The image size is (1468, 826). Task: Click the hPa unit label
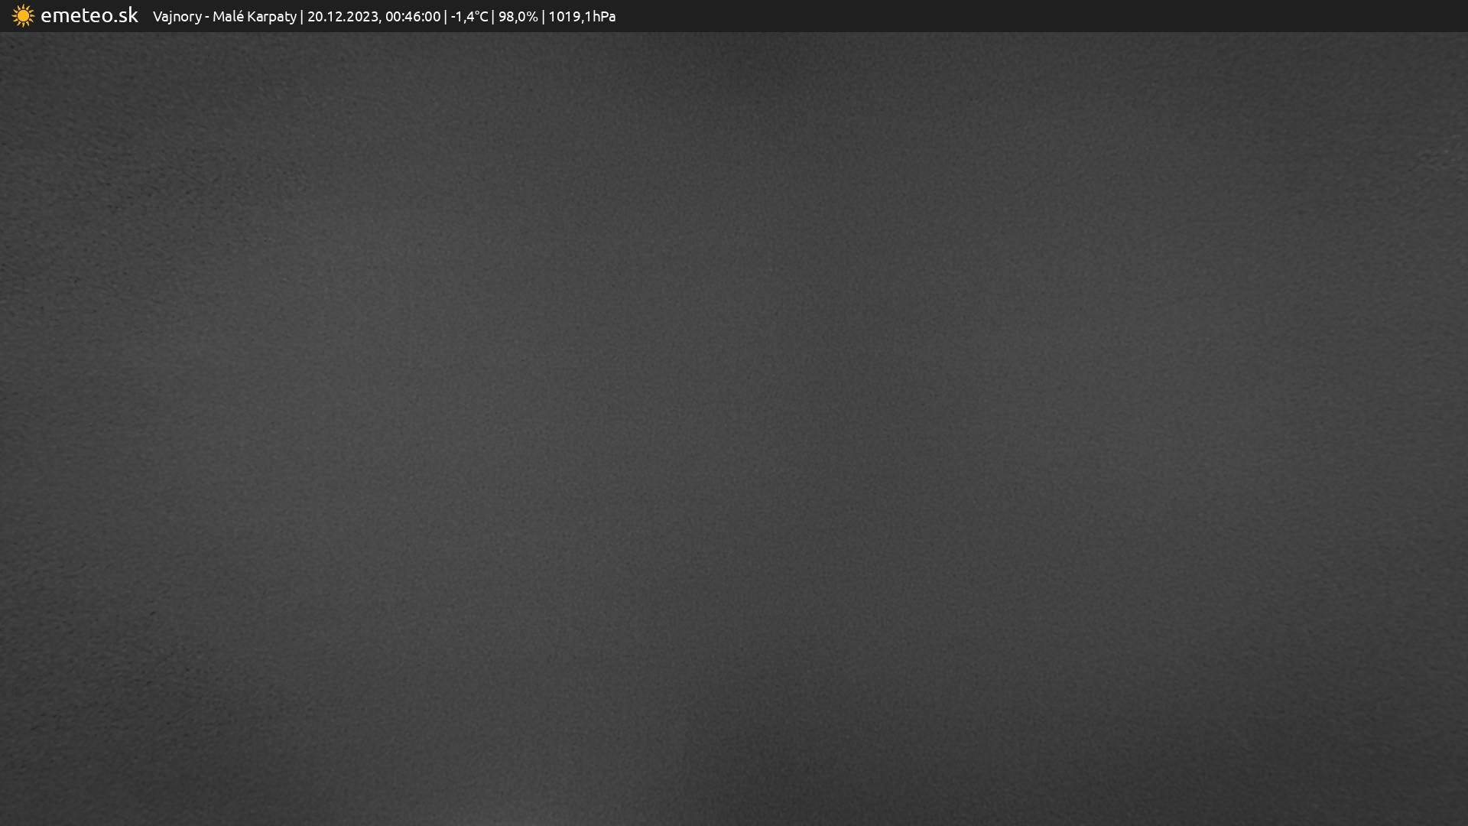coord(604,16)
